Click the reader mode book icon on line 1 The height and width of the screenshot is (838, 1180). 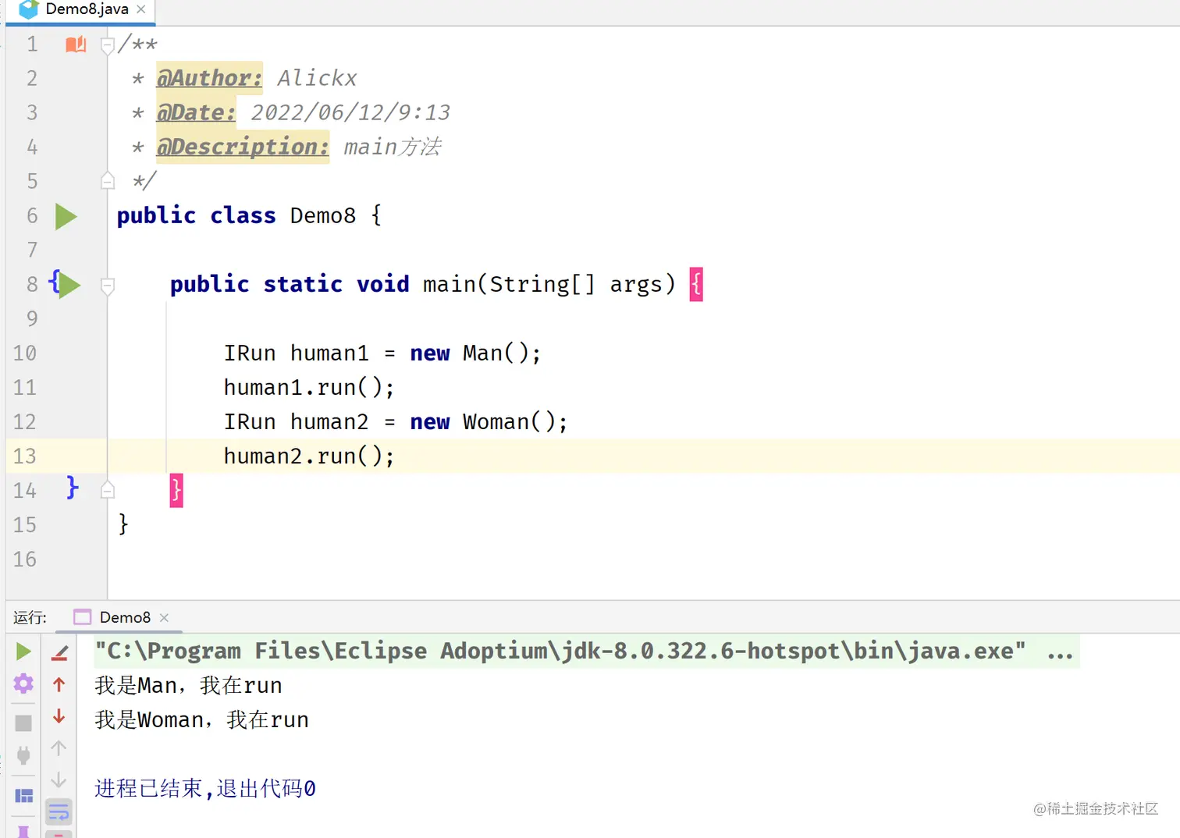76,44
